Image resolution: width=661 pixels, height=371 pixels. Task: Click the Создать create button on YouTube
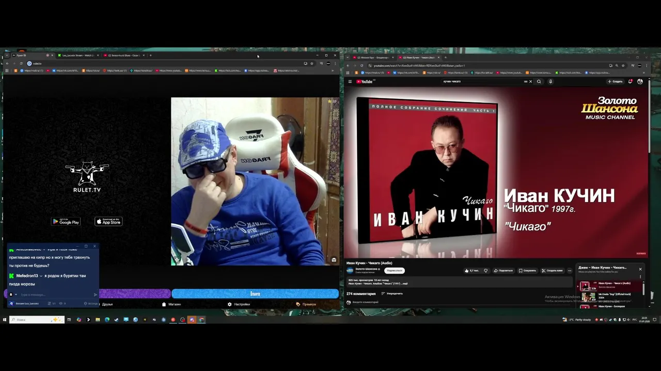coord(615,81)
